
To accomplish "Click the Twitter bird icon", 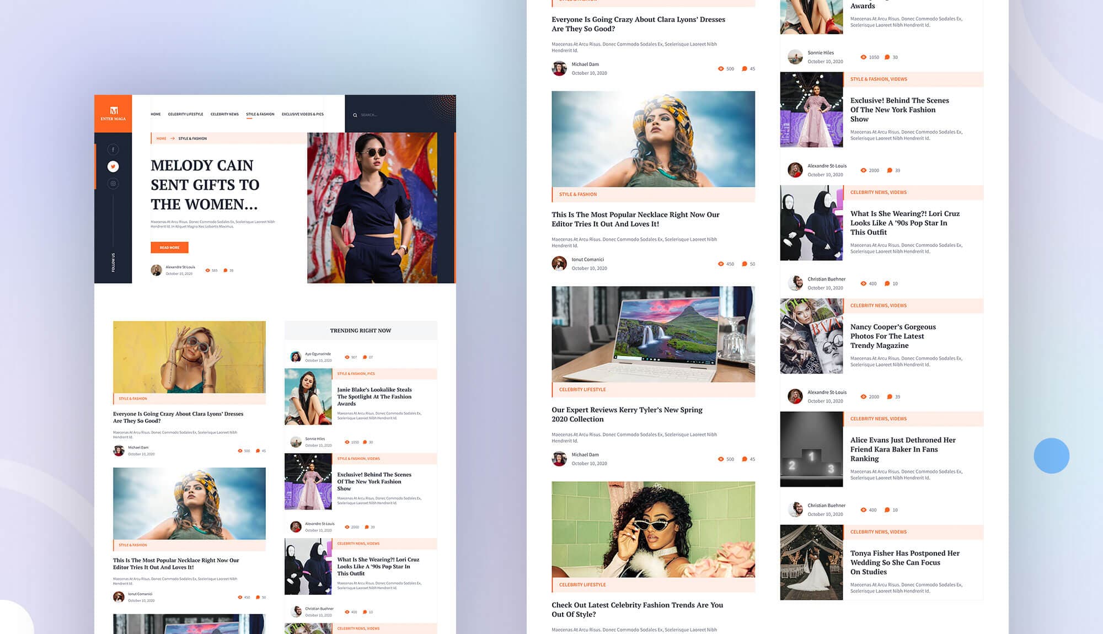I will point(113,166).
